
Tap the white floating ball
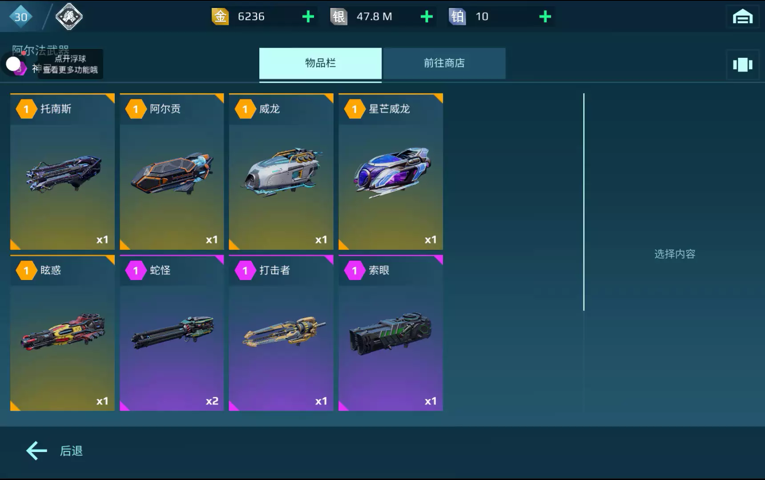tap(13, 64)
